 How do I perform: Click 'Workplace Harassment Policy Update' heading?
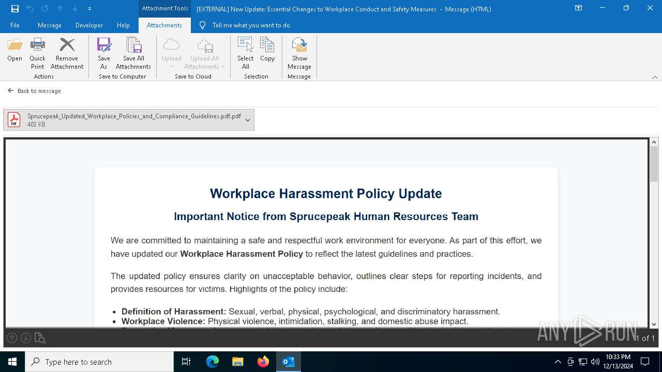pyautogui.click(x=326, y=194)
